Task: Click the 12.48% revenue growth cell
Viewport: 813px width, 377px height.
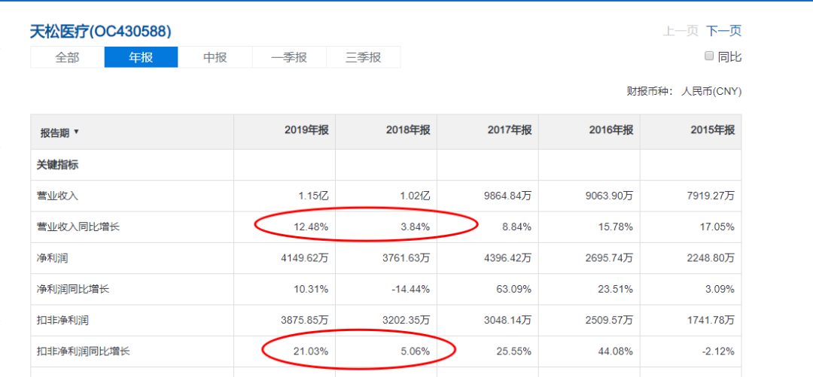Action: (310, 227)
